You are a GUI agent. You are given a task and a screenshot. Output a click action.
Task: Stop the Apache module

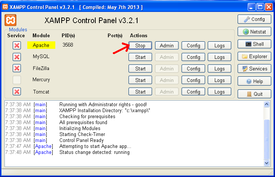click(140, 45)
